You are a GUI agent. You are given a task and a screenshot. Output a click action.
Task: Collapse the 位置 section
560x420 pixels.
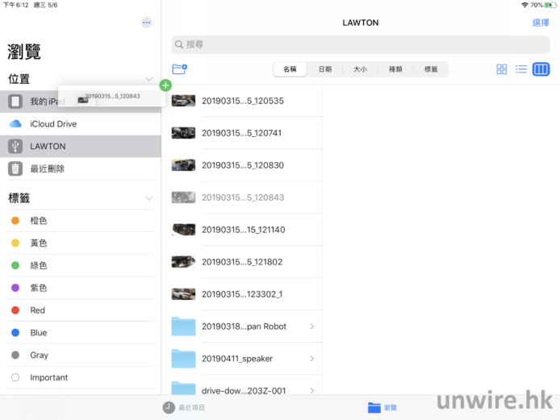point(148,79)
